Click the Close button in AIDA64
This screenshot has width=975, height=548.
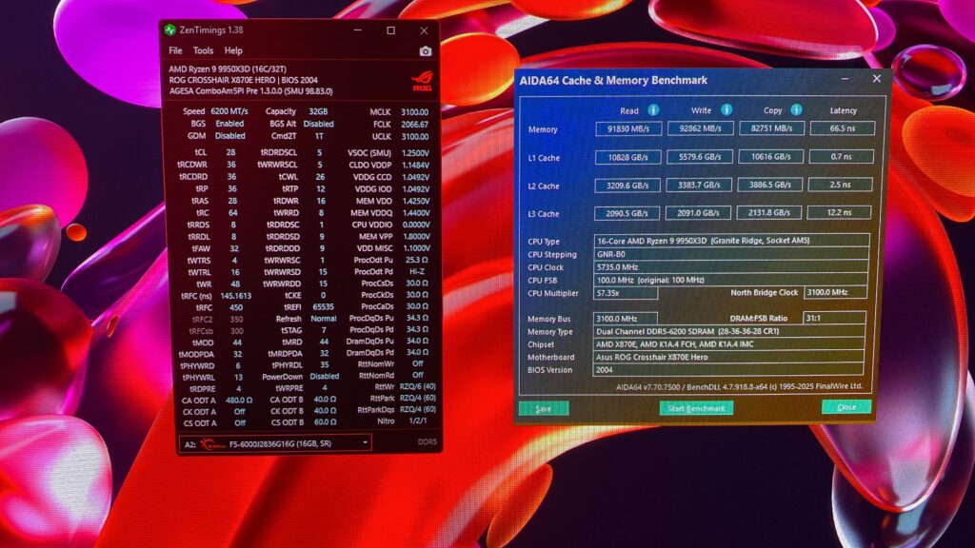846,407
